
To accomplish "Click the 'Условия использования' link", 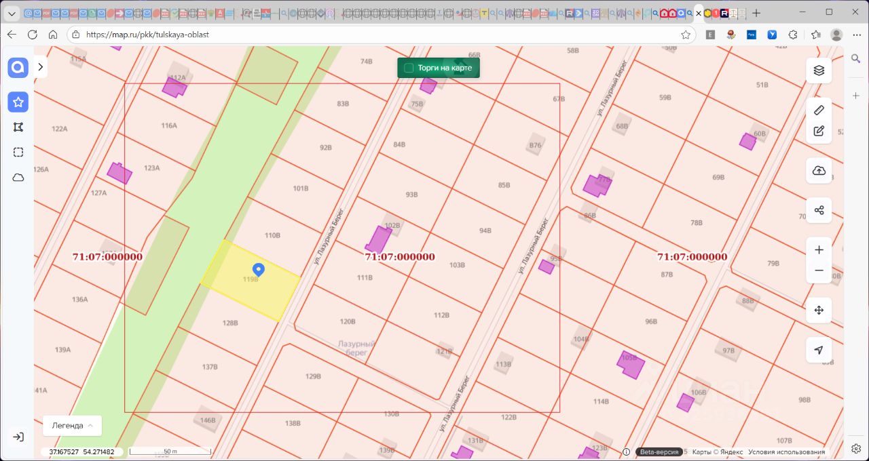I will click(x=786, y=452).
